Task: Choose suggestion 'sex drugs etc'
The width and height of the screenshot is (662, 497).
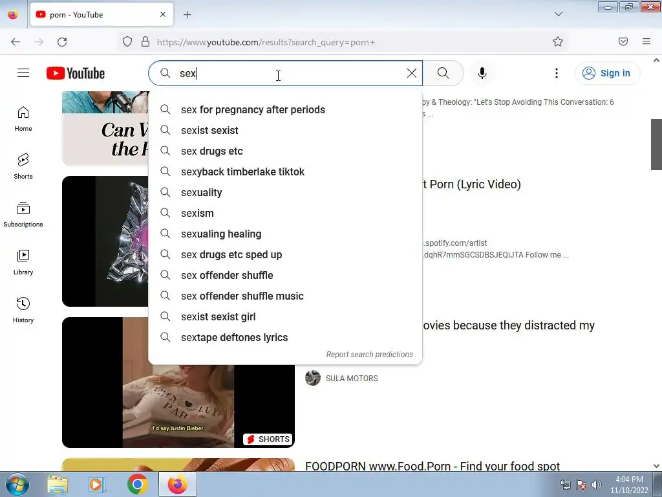Action: coord(285,151)
